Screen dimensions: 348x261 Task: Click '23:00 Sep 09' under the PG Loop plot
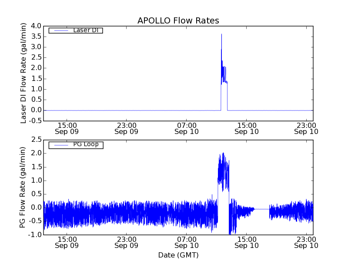(127, 242)
